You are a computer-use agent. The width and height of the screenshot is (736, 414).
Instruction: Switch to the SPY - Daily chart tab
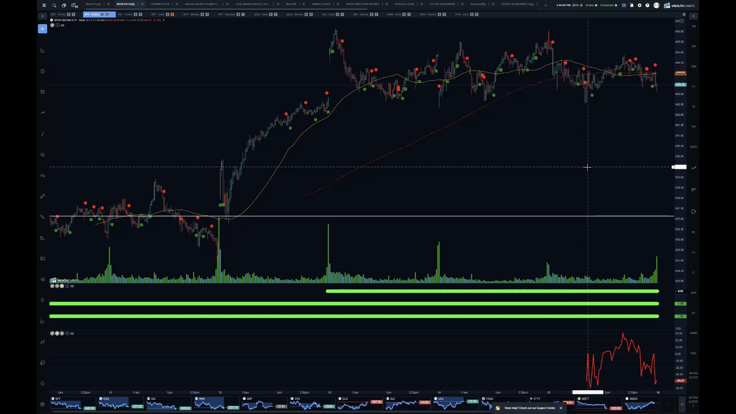[158, 15]
